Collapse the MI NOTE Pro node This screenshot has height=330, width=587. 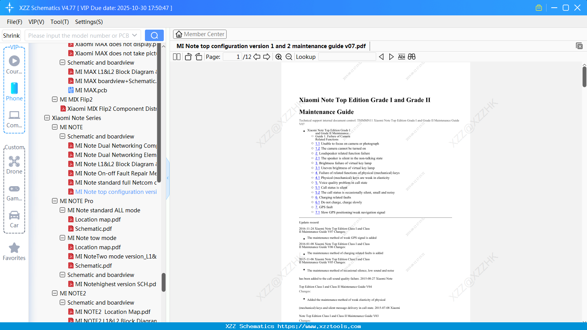pyautogui.click(x=55, y=201)
